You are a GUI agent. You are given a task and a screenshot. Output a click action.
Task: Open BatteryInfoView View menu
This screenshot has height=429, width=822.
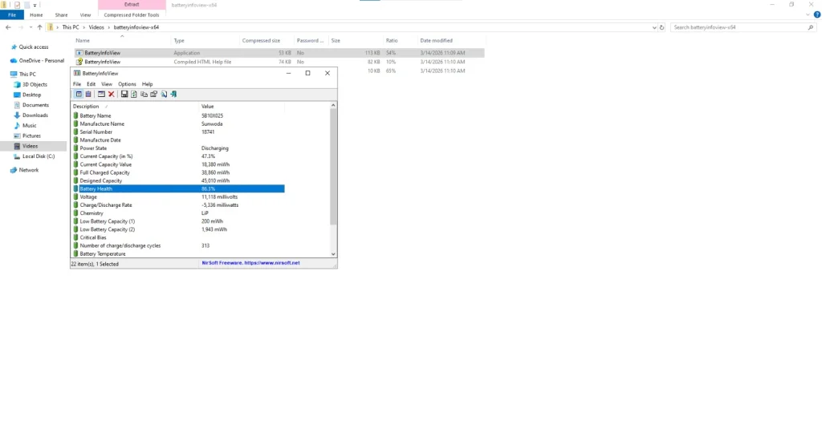tap(107, 84)
